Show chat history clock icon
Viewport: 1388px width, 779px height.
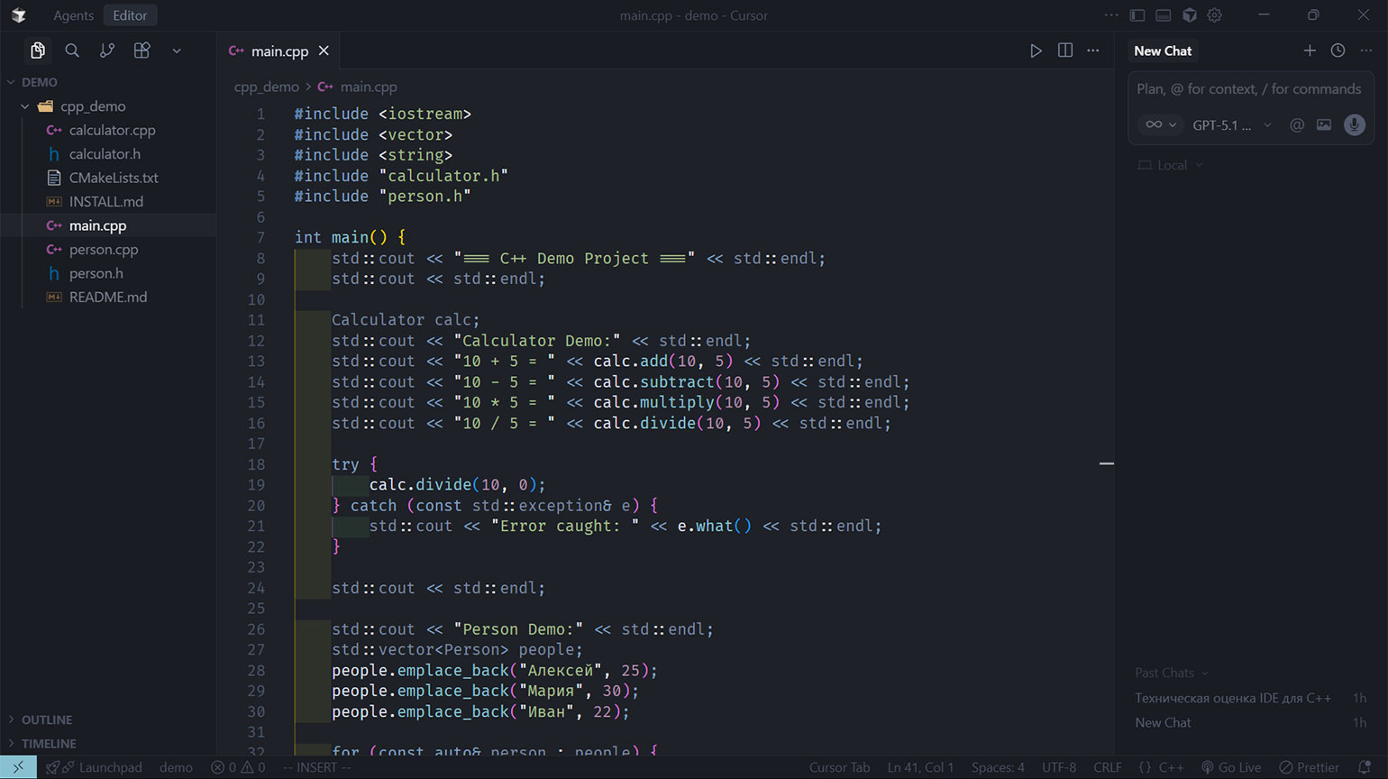point(1338,50)
